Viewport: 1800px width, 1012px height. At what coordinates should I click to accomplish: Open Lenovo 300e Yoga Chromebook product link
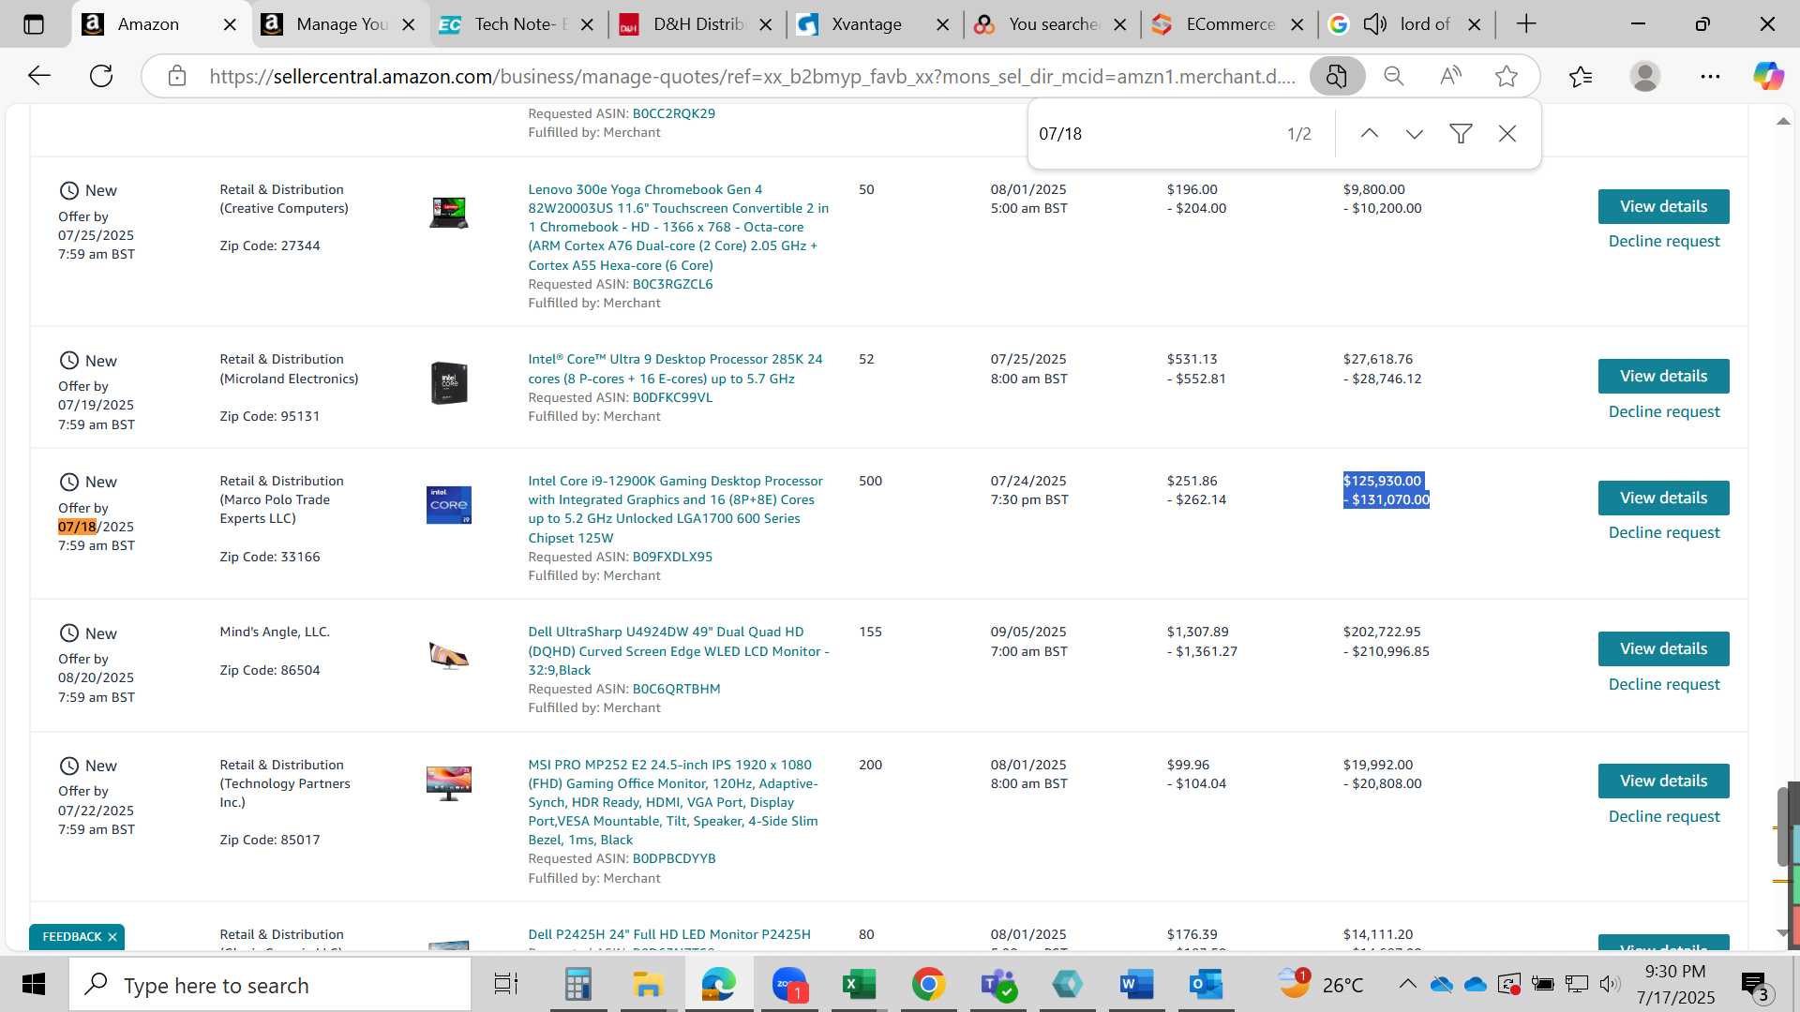click(678, 227)
